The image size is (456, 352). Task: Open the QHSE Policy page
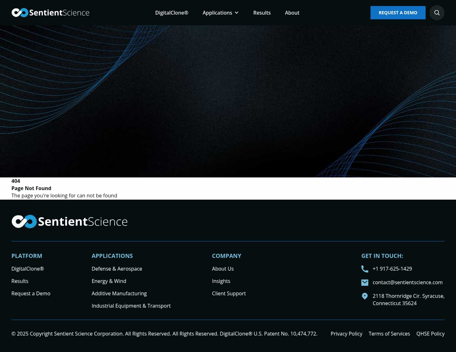click(430, 334)
